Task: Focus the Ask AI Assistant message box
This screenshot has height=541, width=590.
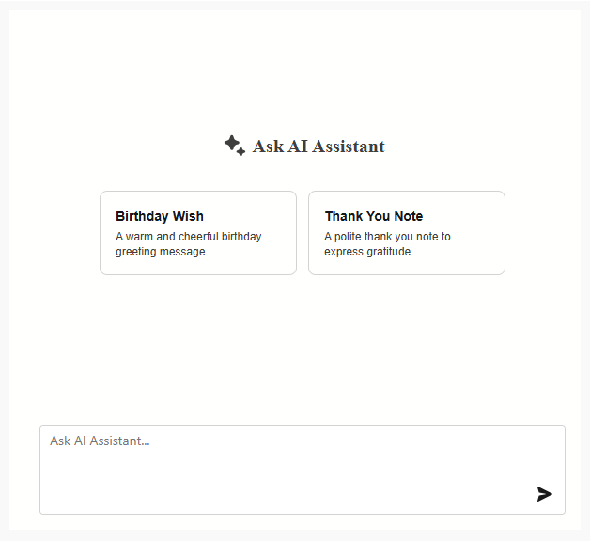Action: 282,470
